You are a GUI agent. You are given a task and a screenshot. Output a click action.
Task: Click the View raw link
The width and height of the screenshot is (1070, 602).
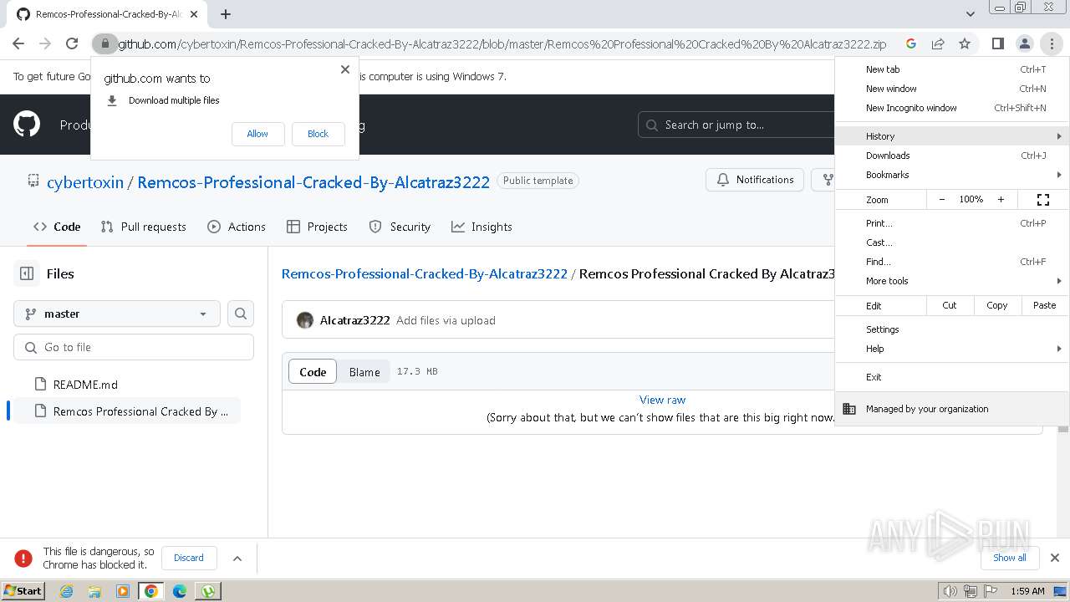(x=662, y=400)
